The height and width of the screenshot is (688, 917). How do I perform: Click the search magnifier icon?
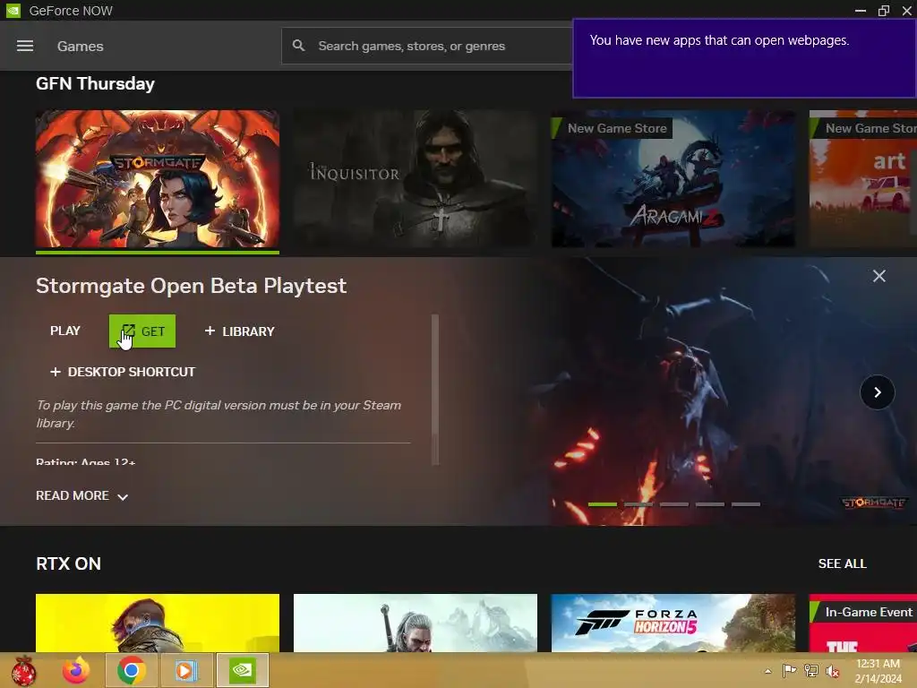click(x=298, y=45)
